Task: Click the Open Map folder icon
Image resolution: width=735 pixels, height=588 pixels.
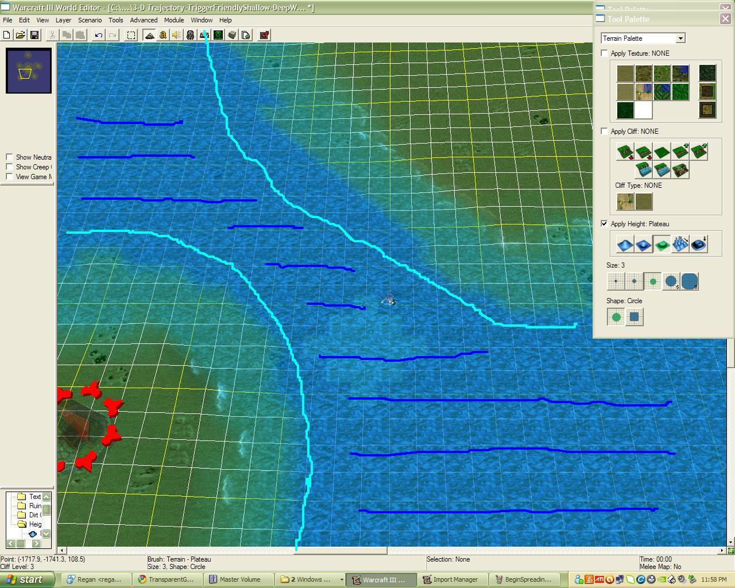Action: coord(21,35)
